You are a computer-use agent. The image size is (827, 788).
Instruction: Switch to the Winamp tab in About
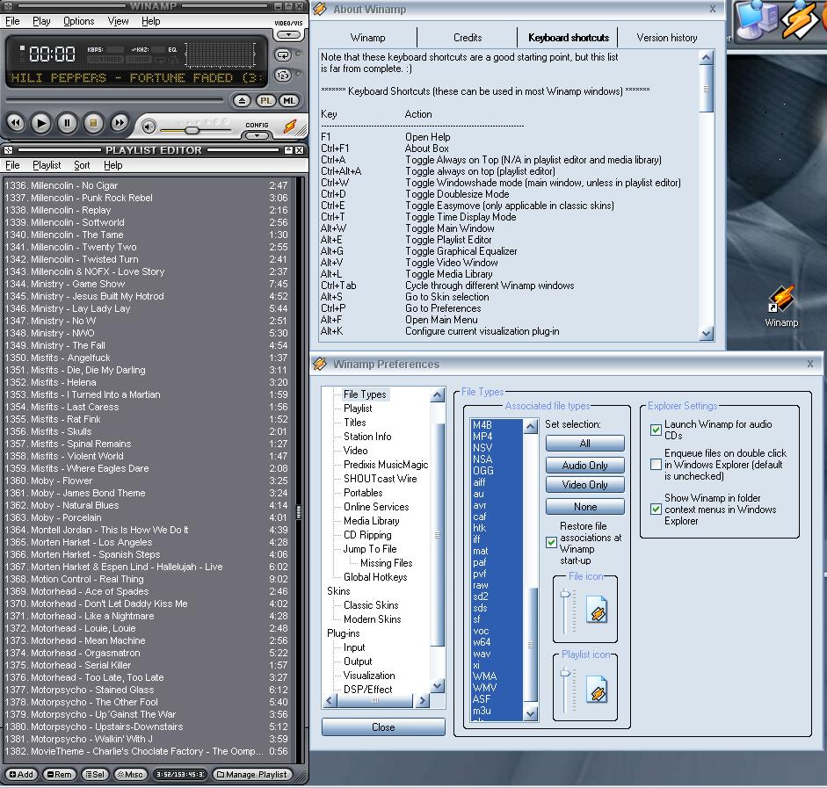point(367,38)
